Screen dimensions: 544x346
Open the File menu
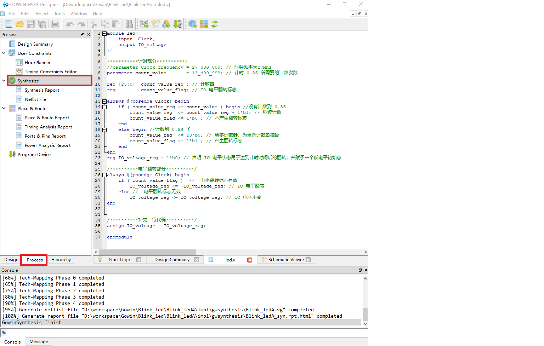[12, 13]
